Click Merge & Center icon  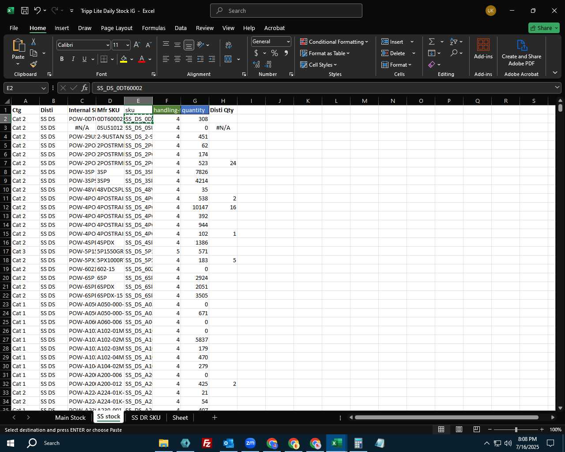click(x=228, y=59)
